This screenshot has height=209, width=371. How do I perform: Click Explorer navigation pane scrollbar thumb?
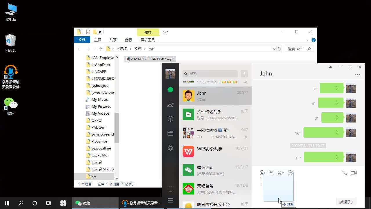(x=117, y=128)
